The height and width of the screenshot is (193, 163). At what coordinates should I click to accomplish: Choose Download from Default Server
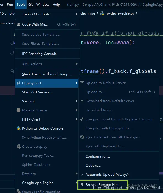119,101
